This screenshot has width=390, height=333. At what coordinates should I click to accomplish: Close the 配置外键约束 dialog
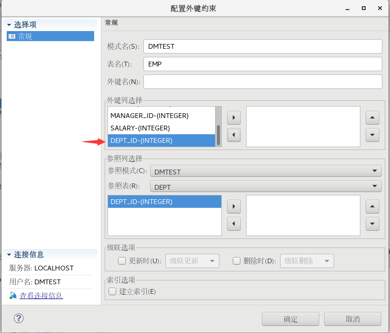380,8
